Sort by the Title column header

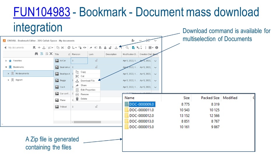tap(62, 54)
